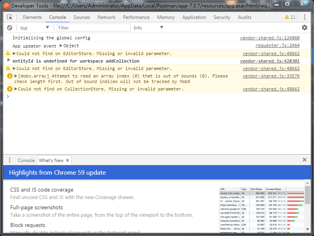Screen dimensions: 314x236
Task: Close the Developer Tools window
Action: click(x=302, y=4)
